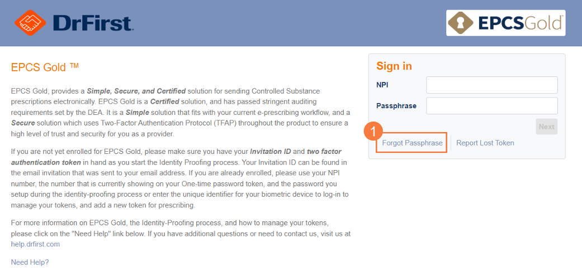This screenshot has height=276, width=582.
Task: Open the Report Lost Token link
Action: pyautogui.click(x=485, y=143)
